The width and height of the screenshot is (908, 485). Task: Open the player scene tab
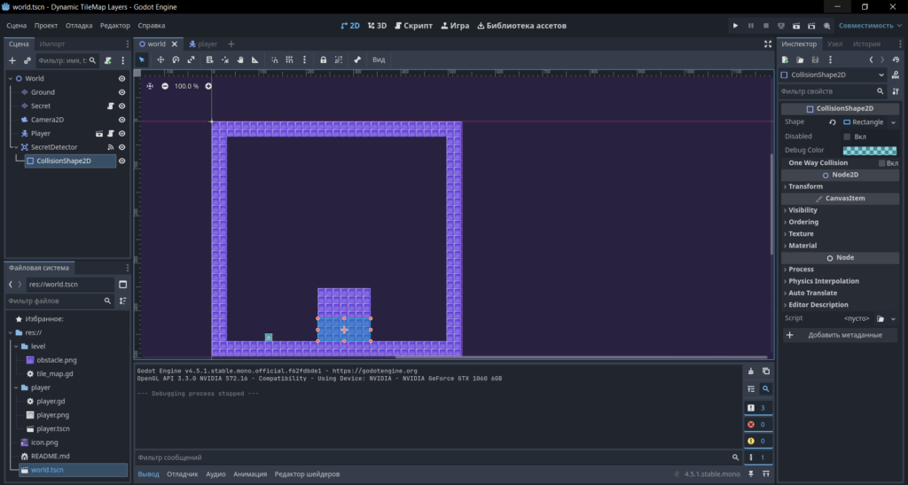pos(203,44)
